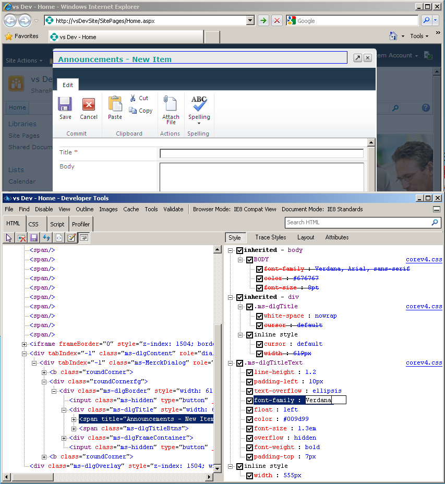445x484 pixels.
Task: Maximize the Announcements dialog via arrow icon
Action: point(357,58)
